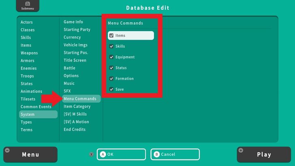The image size is (295, 166).
Task: Click the Formation label in Menu Commands
Action: pos(124,79)
